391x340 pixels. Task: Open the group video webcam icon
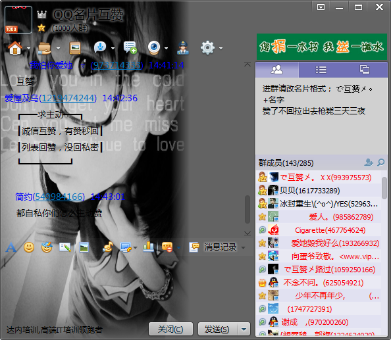click(154, 47)
